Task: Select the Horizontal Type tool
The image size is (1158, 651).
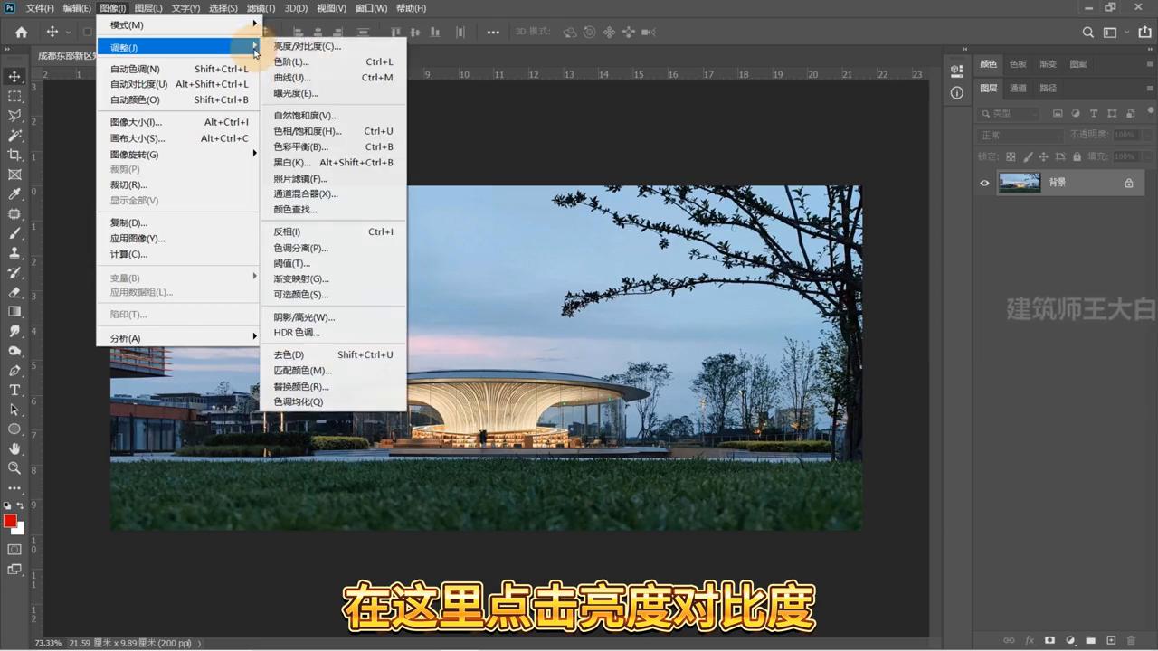Action: pos(14,390)
